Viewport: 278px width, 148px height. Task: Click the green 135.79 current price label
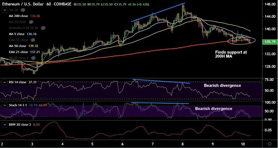[x=269, y=42]
